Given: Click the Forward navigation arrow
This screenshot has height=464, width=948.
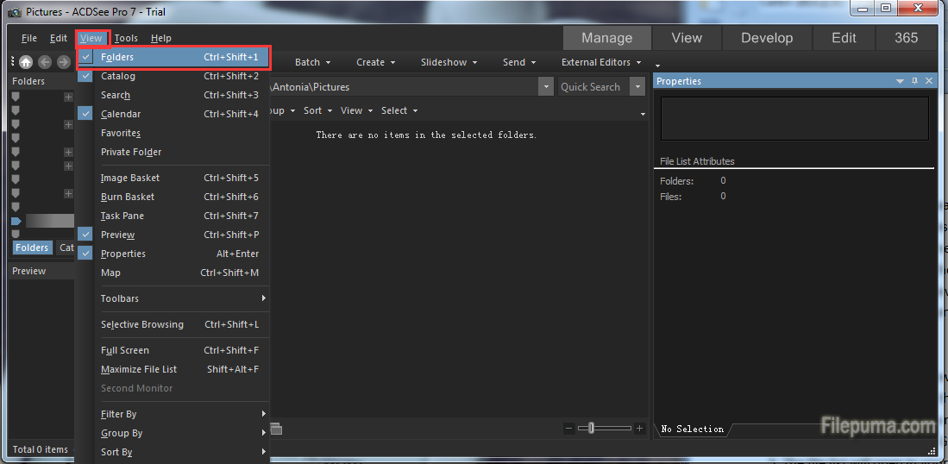Looking at the screenshot, I should pos(63,62).
